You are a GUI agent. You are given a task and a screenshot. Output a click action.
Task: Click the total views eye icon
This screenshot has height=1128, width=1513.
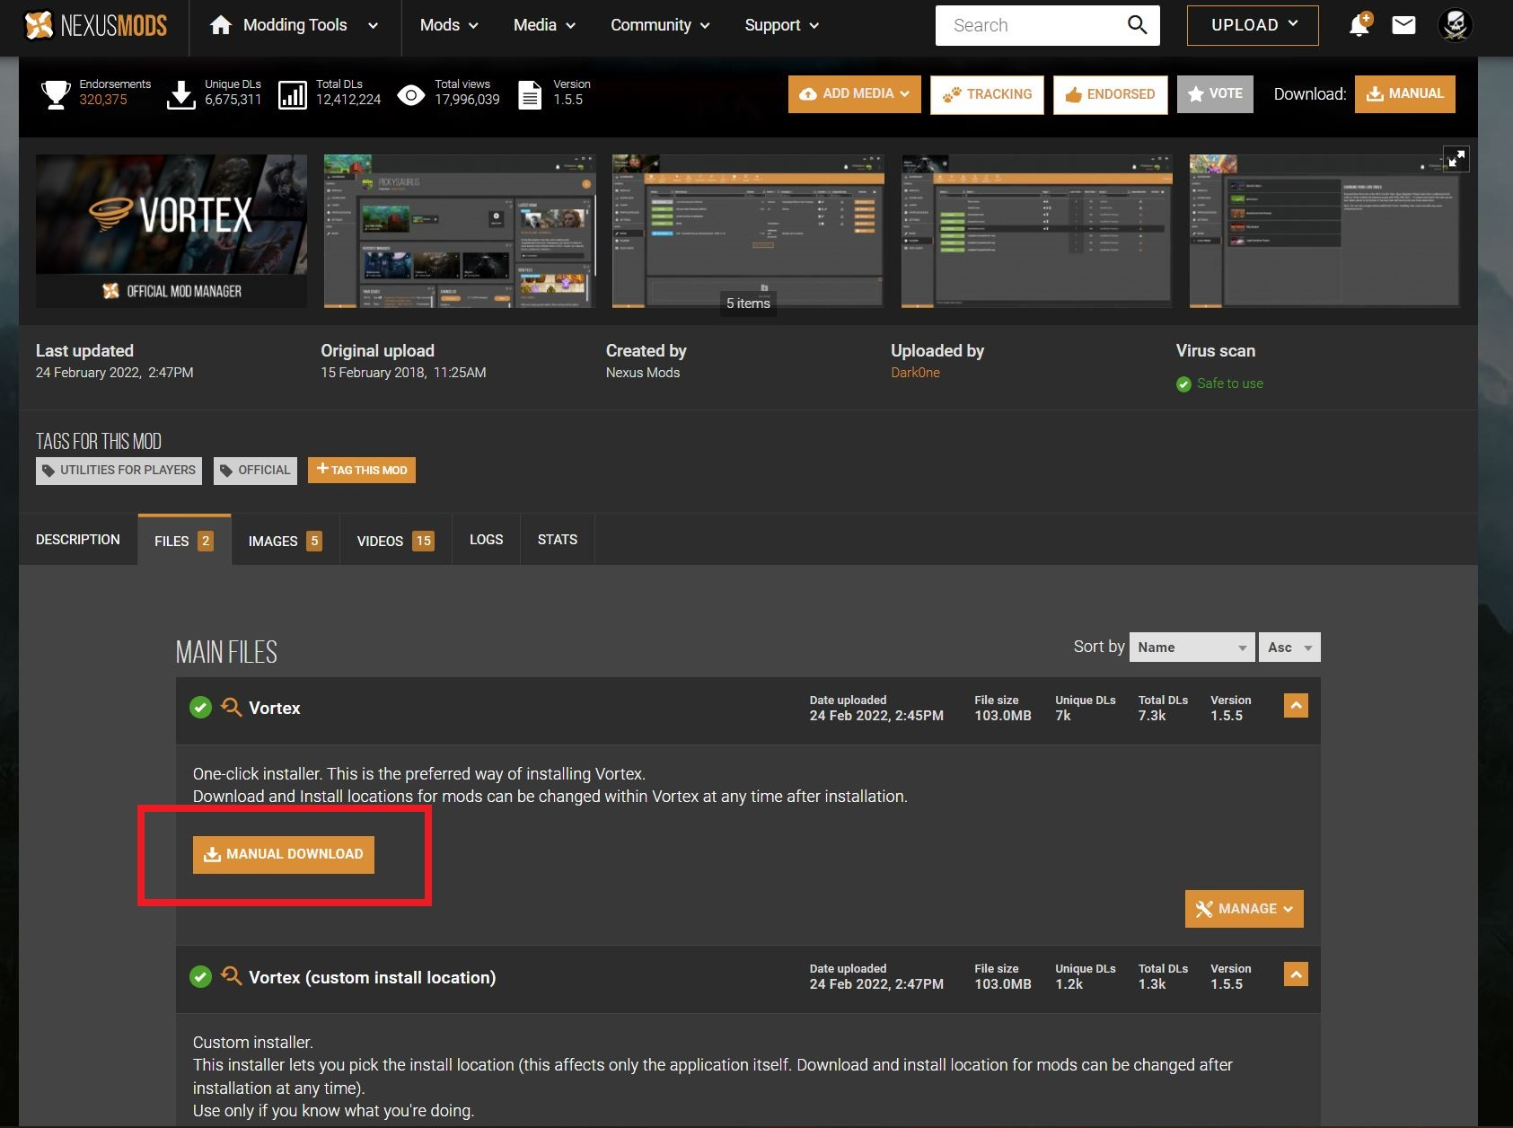411,94
